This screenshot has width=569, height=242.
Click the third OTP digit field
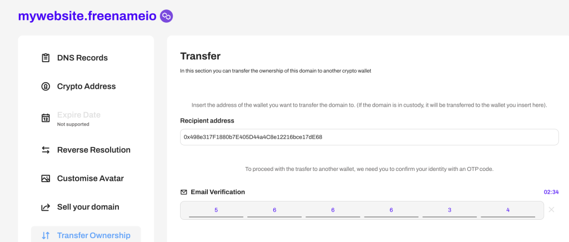click(333, 210)
